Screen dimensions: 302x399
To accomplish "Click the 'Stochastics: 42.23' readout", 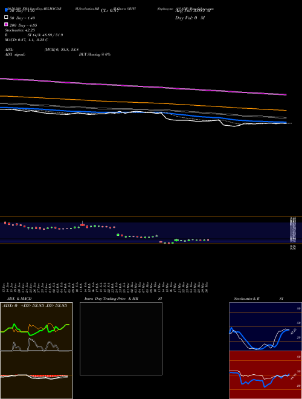I will (19, 30).
